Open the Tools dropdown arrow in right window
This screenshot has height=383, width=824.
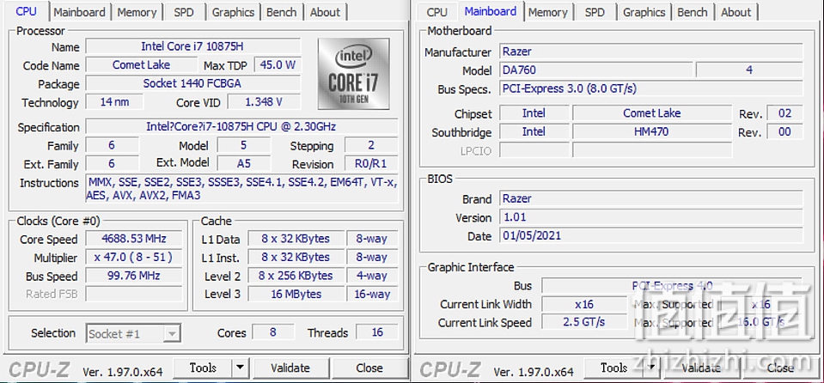(651, 368)
